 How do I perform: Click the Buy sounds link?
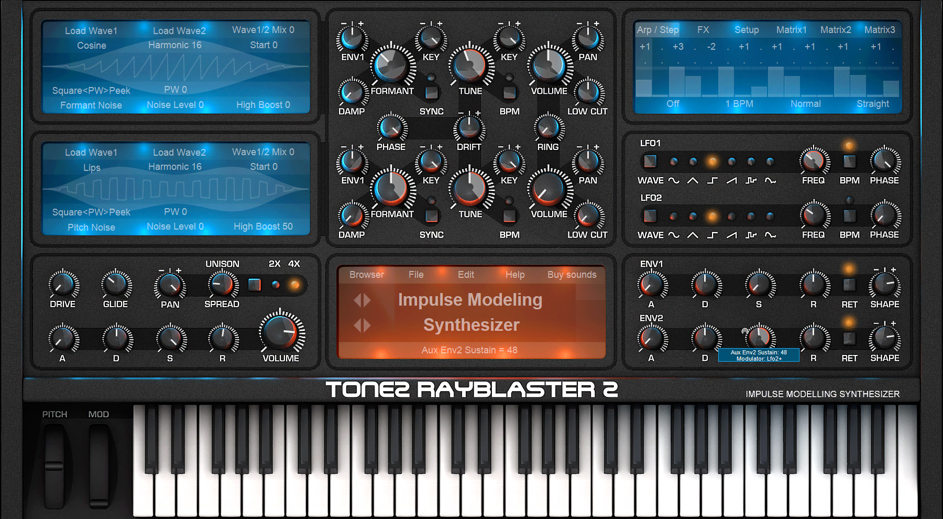(x=572, y=275)
